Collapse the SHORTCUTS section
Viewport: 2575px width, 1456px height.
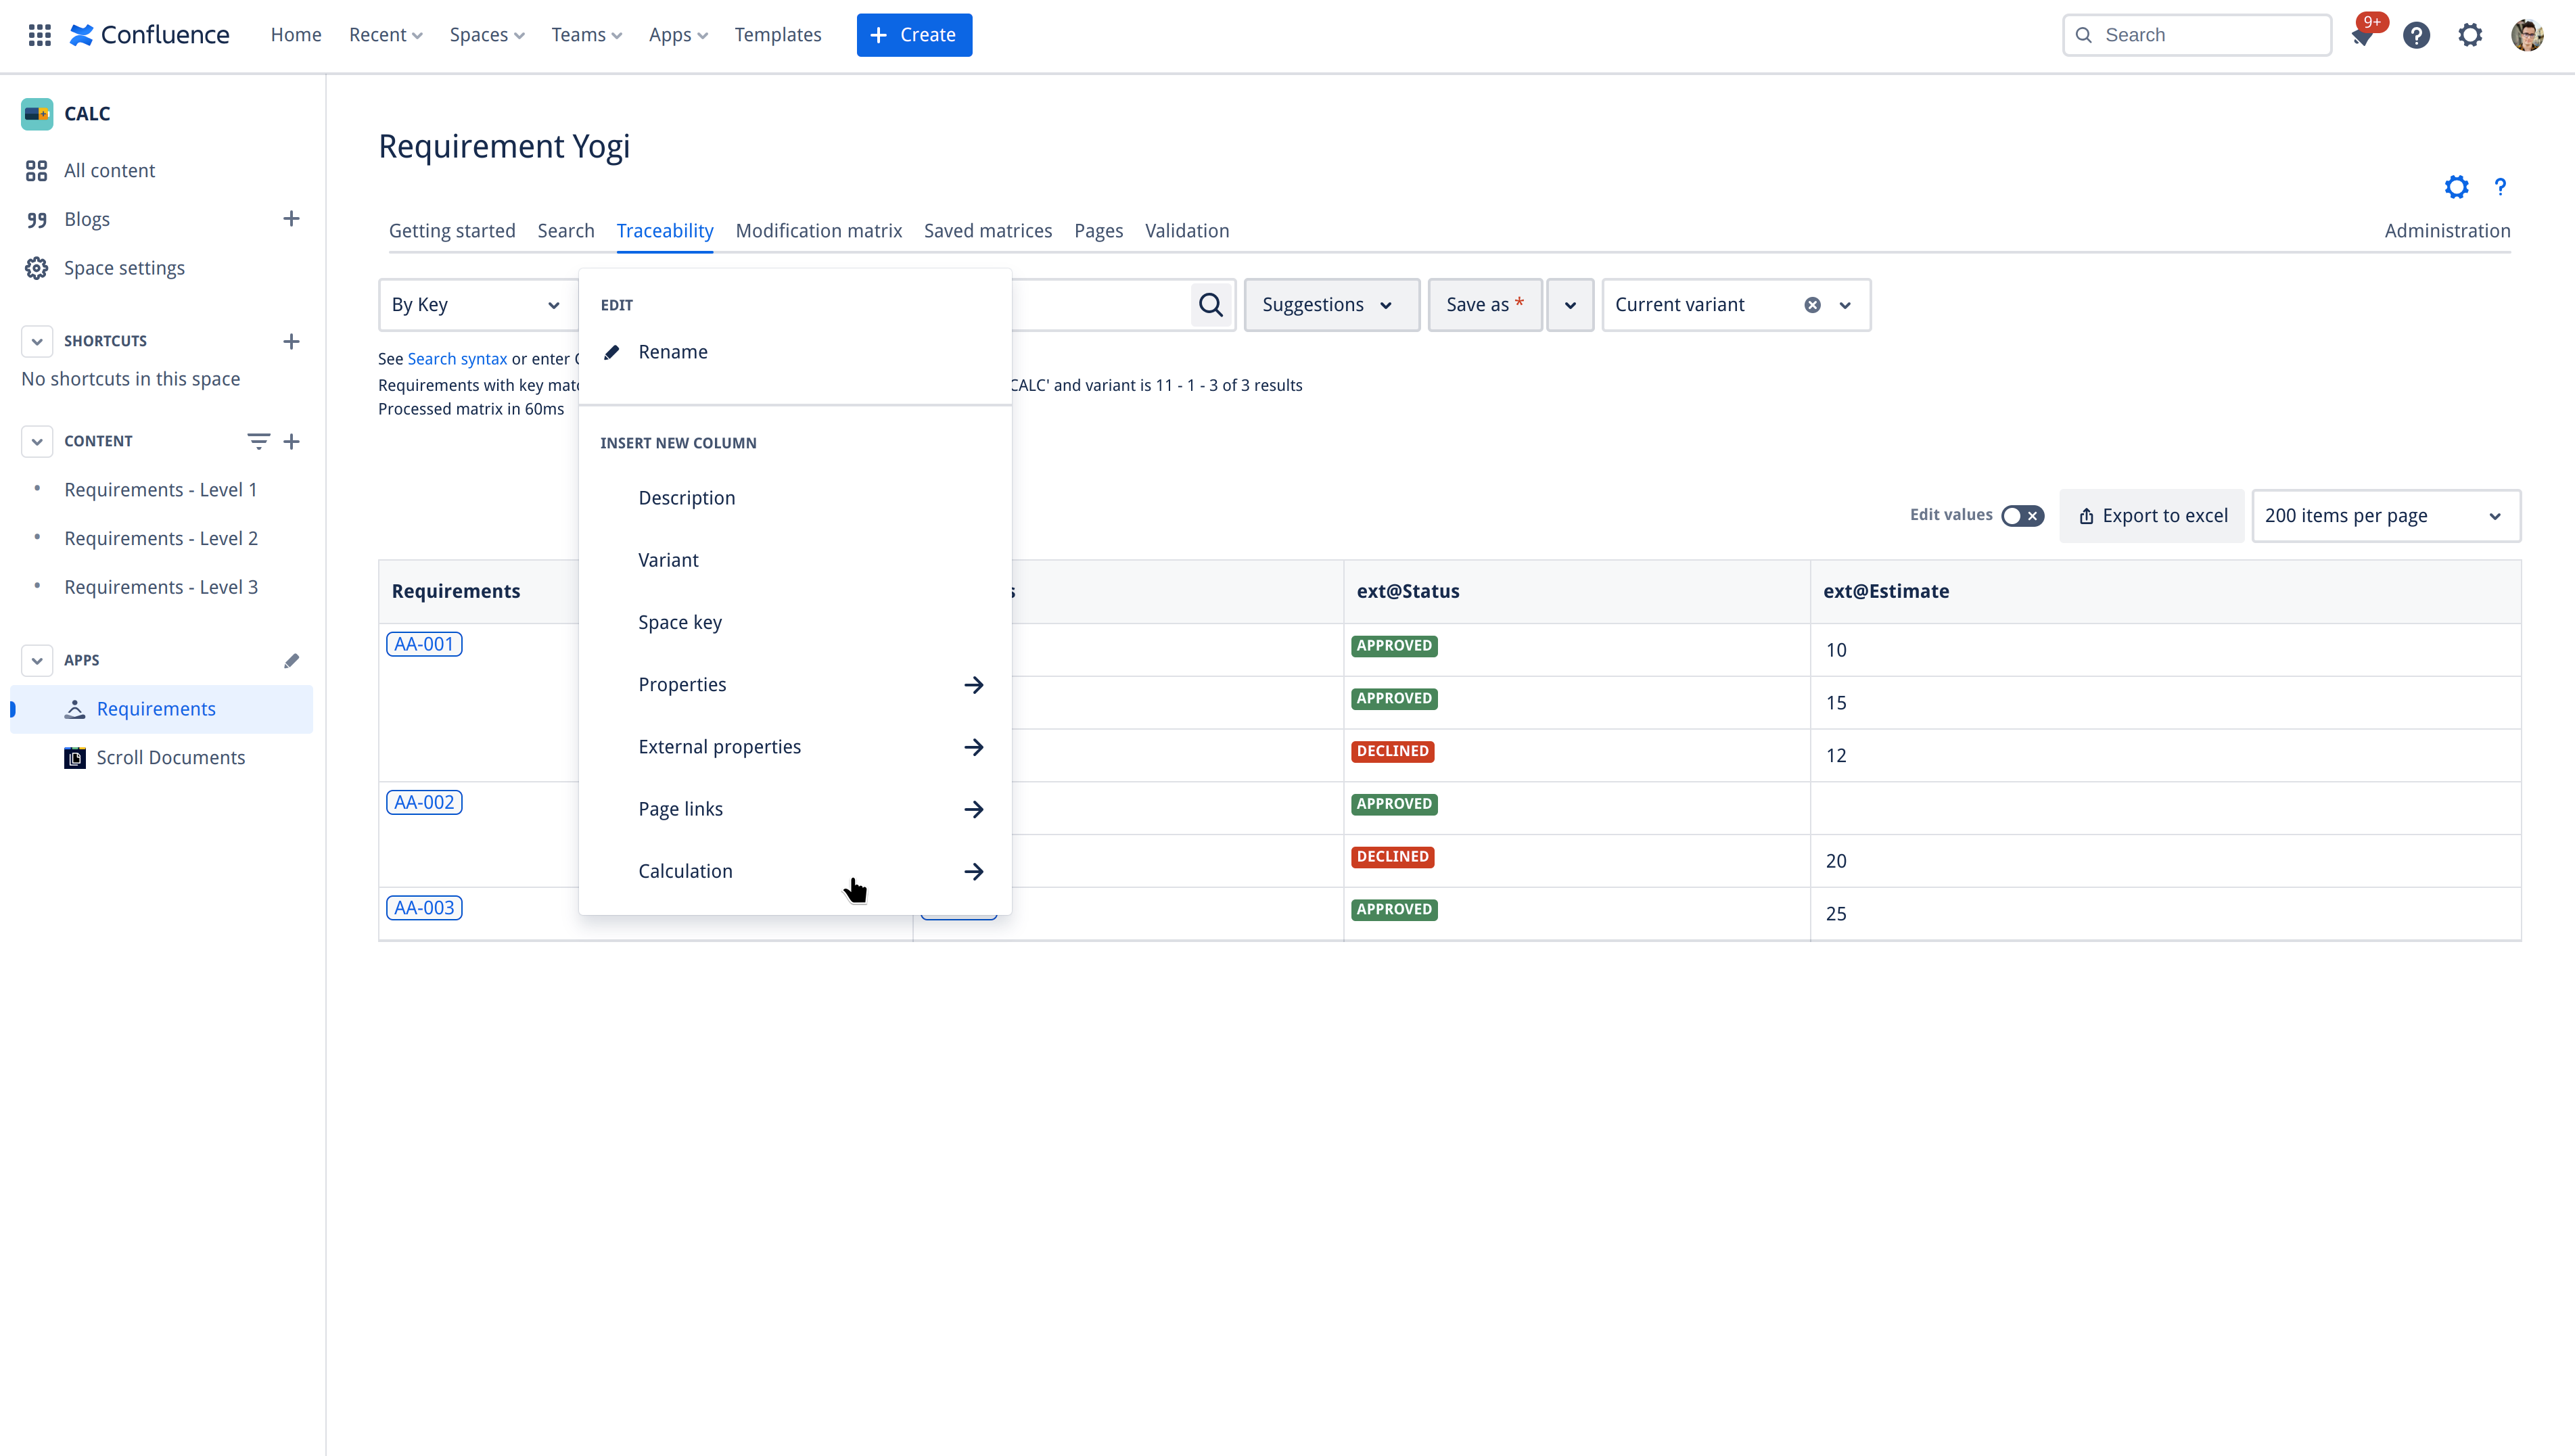pyautogui.click(x=37, y=341)
